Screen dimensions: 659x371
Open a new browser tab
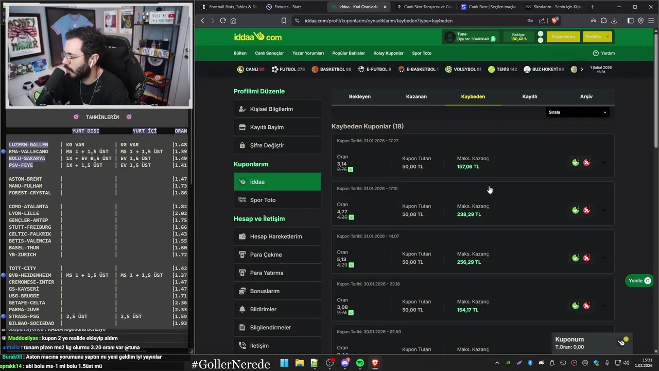pos(592,7)
